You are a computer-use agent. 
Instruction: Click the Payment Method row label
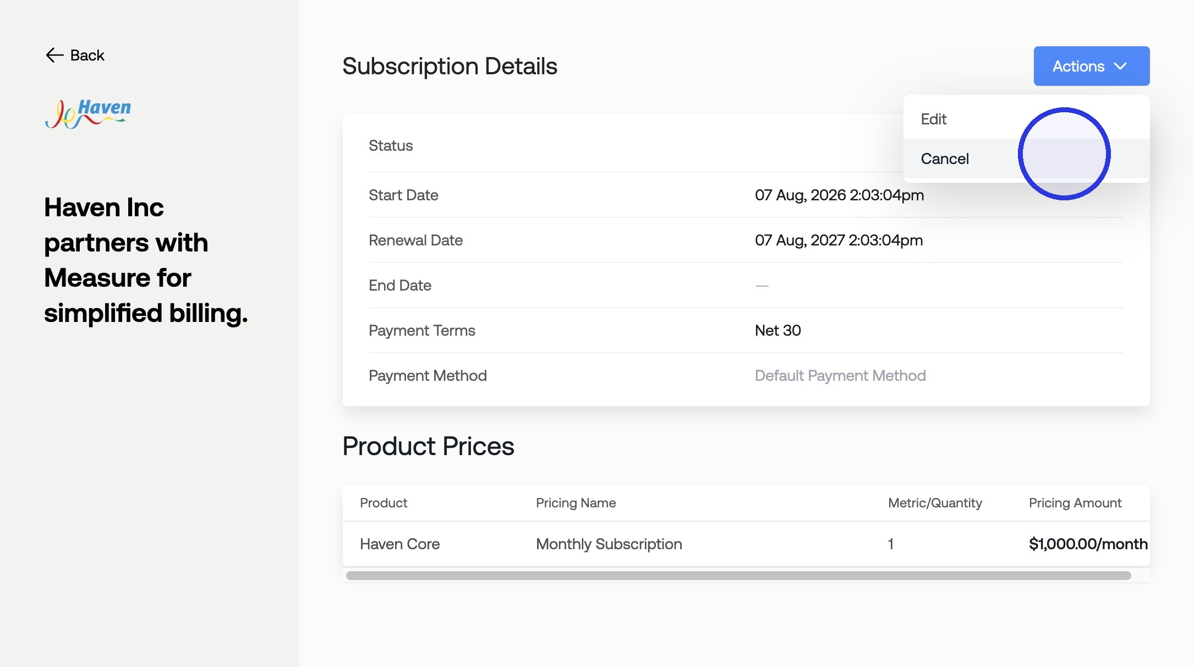pyautogui.click(x=428, y=375)
